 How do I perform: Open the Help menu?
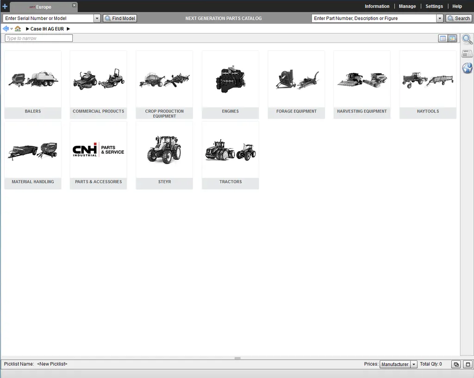pyautogui.click(x=457, y=6)
